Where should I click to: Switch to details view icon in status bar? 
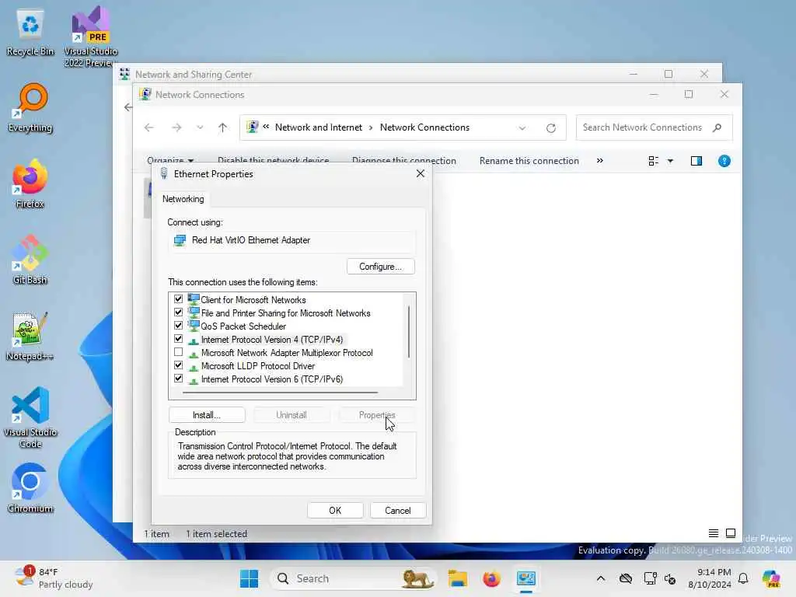point(714,533)
